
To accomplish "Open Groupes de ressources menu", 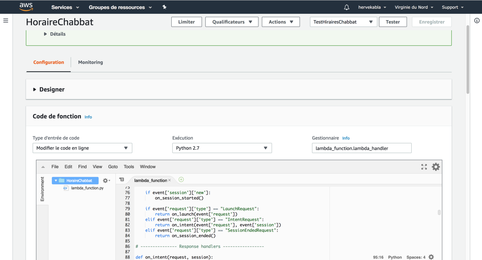I will point(120,7).
